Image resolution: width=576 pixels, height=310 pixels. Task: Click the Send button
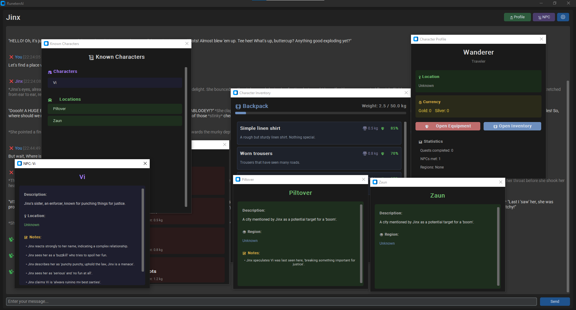(555, 302)
